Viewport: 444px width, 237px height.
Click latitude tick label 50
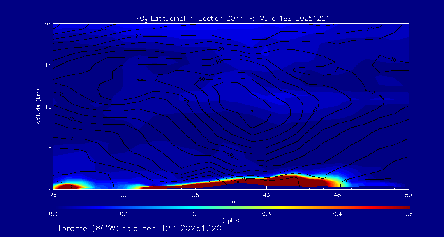(x=409, y=195)
